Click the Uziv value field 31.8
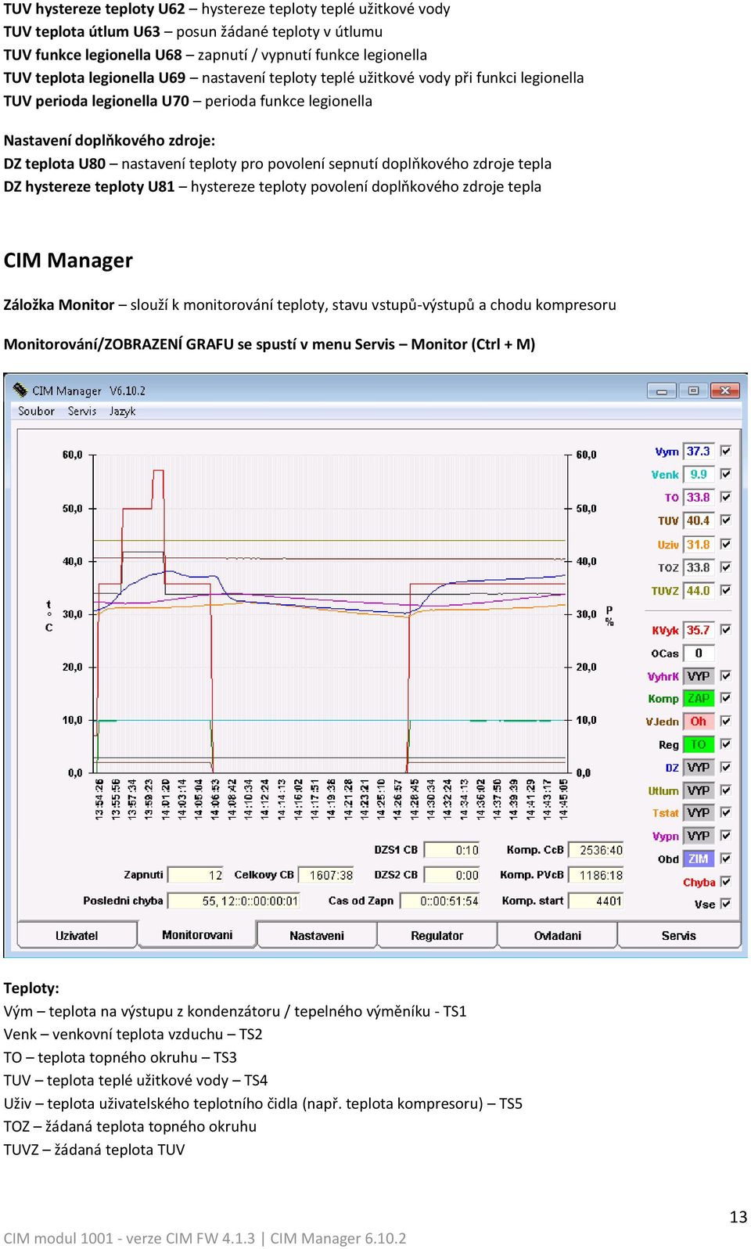The width and height of the screenshot is (751, 1249). [x=699, y=545]
